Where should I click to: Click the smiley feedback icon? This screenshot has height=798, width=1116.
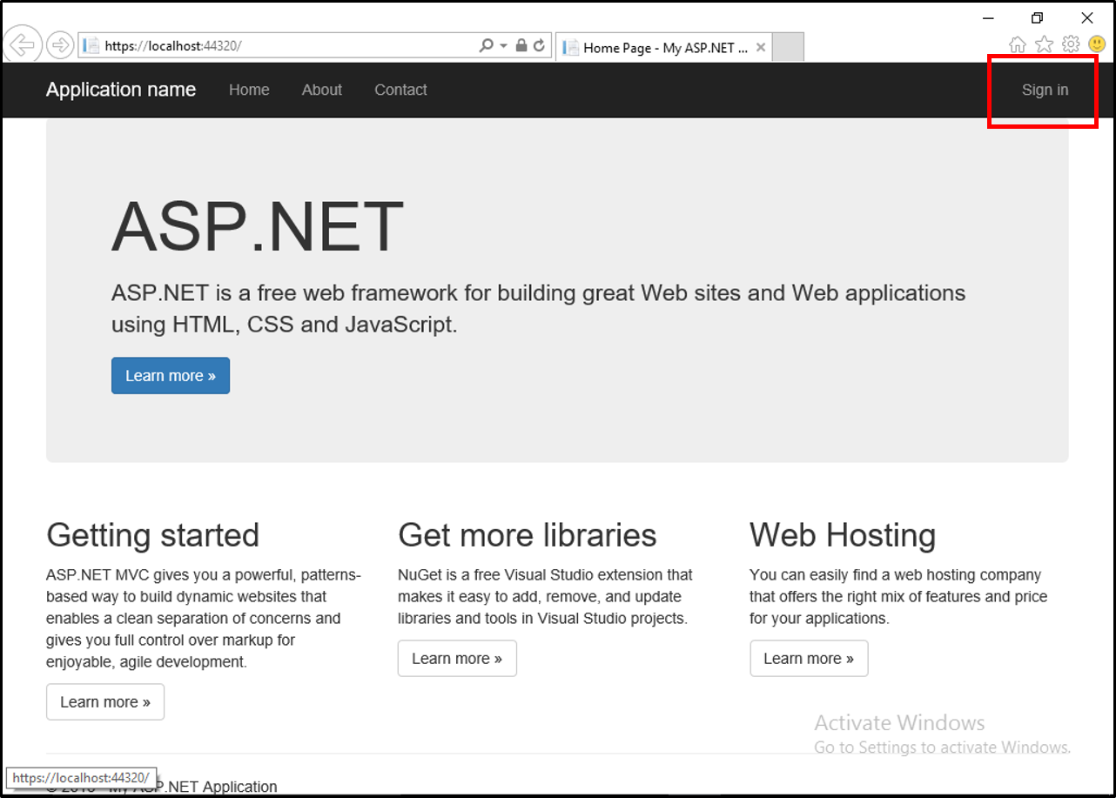click(x=1097, y=44)
